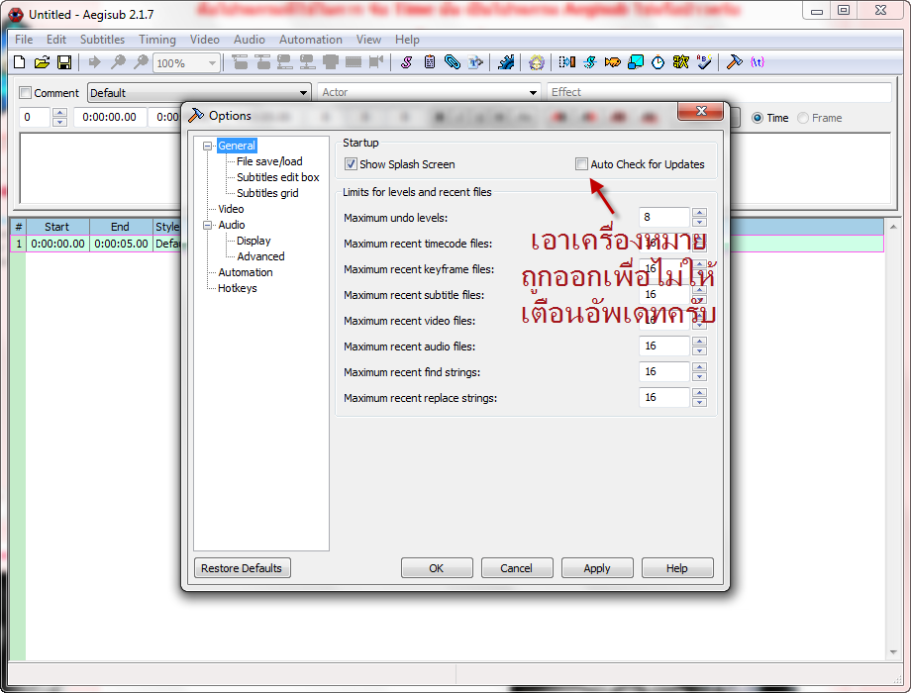
Task: Decrease Maximum recent replace strings spinner
Action: [x=699, y=403]
